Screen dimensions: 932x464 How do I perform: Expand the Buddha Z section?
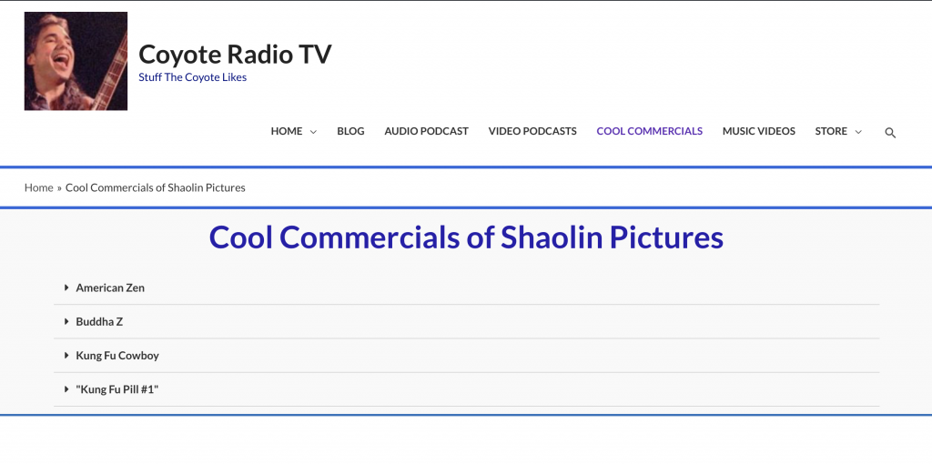467,321
